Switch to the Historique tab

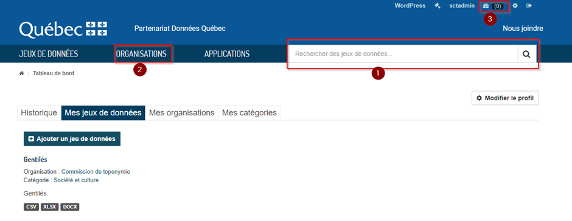point(39,113)
